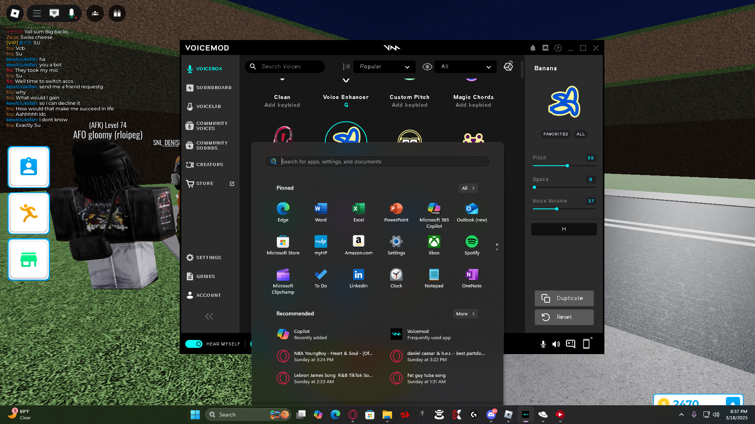Screen dimensions: 755x424
Task: Collapse the Voicemod sidebar with double chevron
Action: (209, 316)
